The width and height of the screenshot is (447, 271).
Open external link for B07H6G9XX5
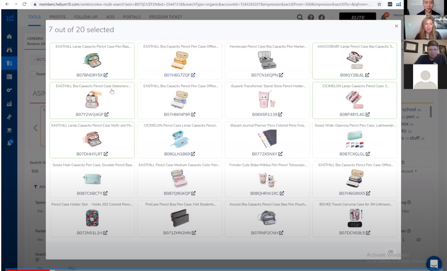(368, 193)
